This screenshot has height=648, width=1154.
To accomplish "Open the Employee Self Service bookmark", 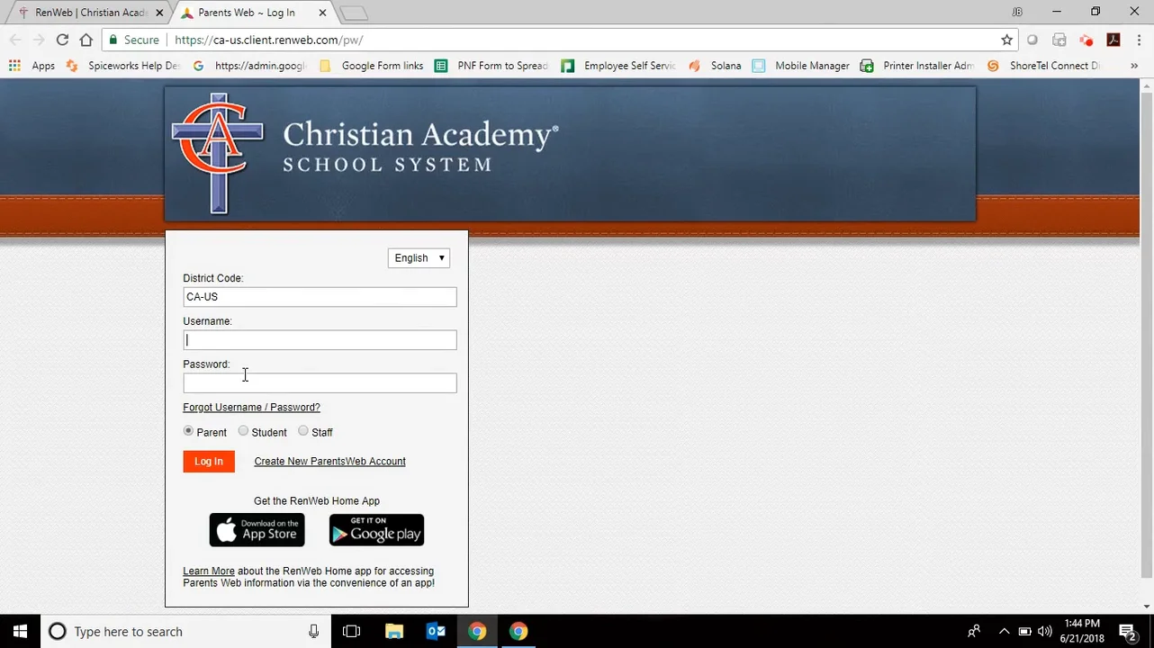I will point(618,66).
